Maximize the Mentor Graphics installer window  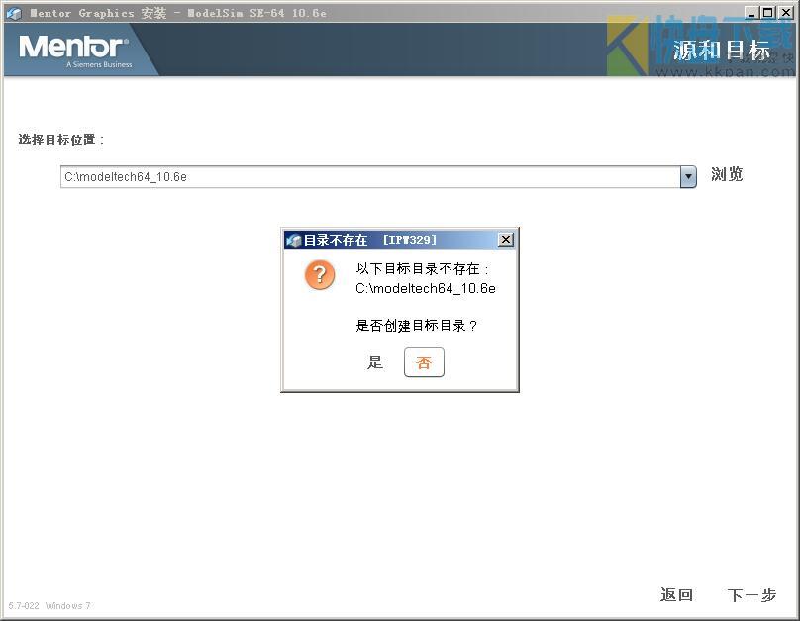coord(767,12)
